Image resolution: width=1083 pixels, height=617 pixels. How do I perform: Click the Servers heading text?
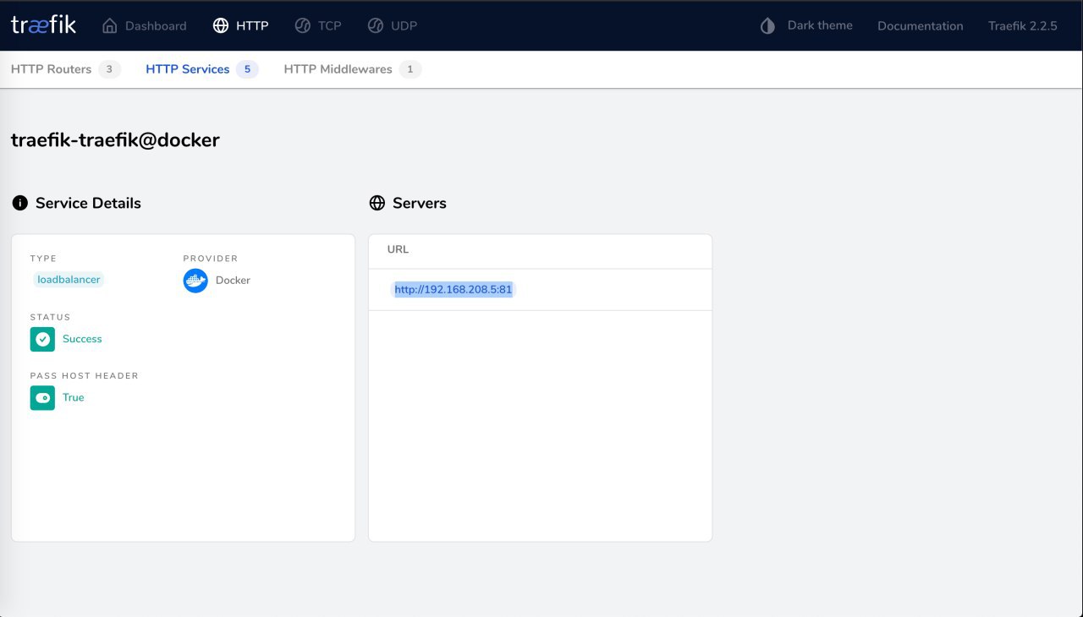tap(420, 204)
